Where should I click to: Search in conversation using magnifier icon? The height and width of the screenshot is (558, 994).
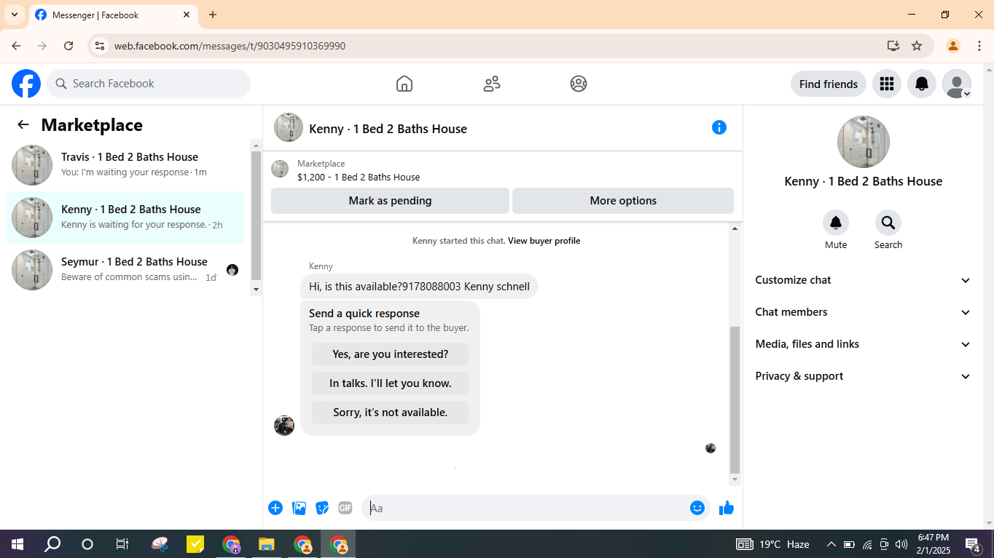888,223
